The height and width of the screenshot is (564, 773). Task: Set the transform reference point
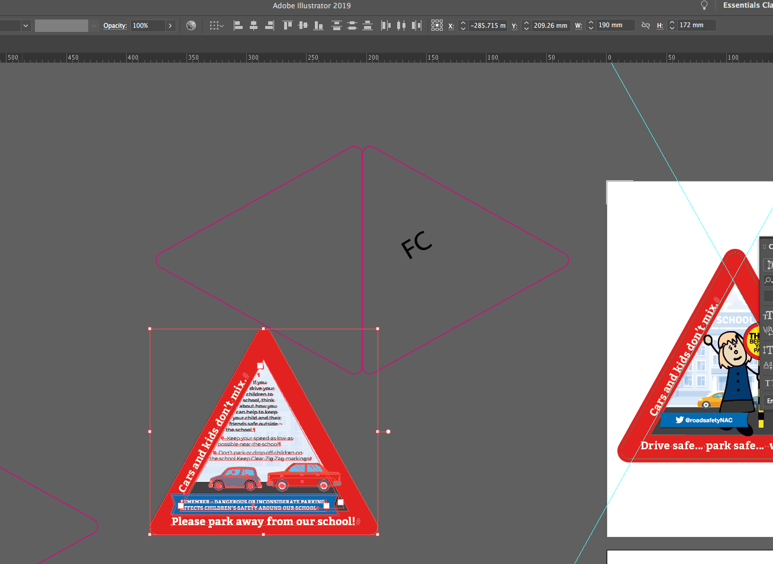point(437,25)
